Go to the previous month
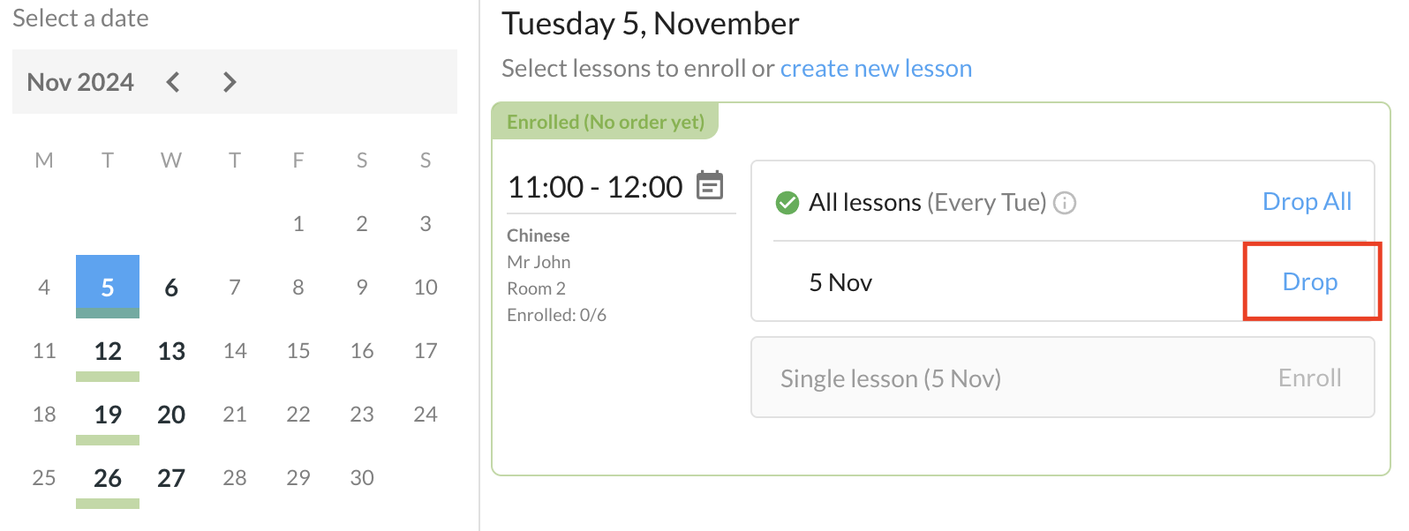 pyautogui.click(x=173, y=82)
